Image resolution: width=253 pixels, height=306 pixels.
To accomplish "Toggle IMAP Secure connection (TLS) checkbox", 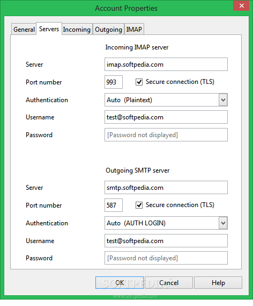I will click(139, 82).
